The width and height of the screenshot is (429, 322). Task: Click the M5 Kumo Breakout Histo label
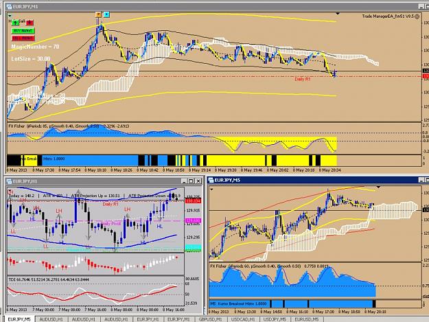click(237, 303)
